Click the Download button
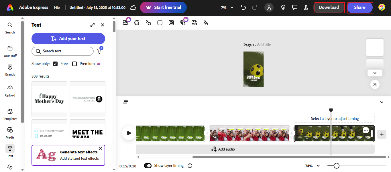This screenshot has width=391, height=172. (329, 7)
